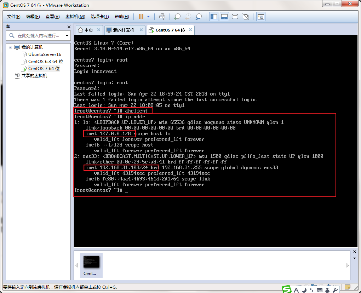
Task: Click the running-VM icon on the CentOS 7 64 位 tab
Action: pos(151,30)
